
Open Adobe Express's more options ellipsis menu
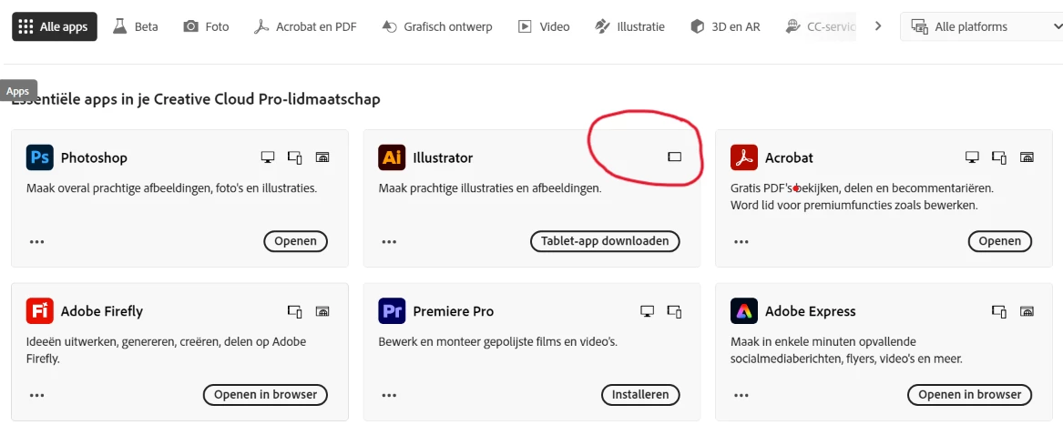point(741,395)
